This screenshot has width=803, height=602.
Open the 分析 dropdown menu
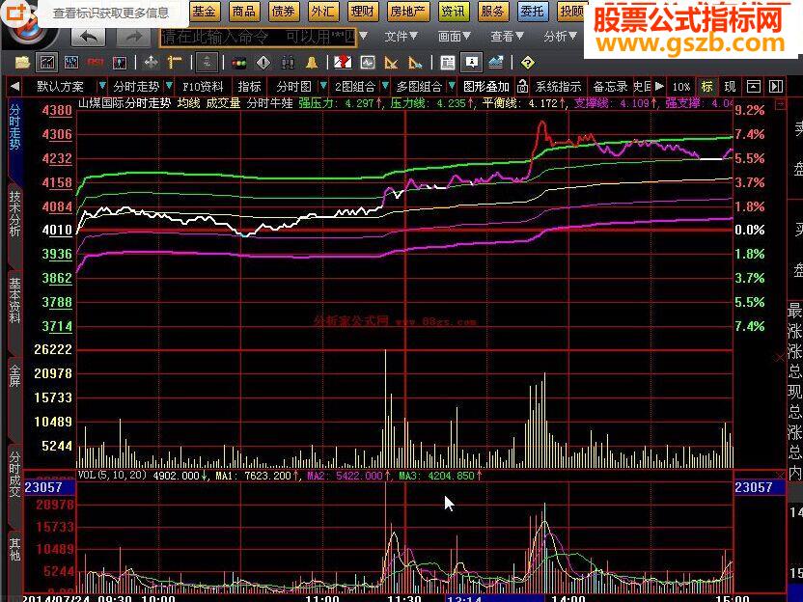coord(560,37)
